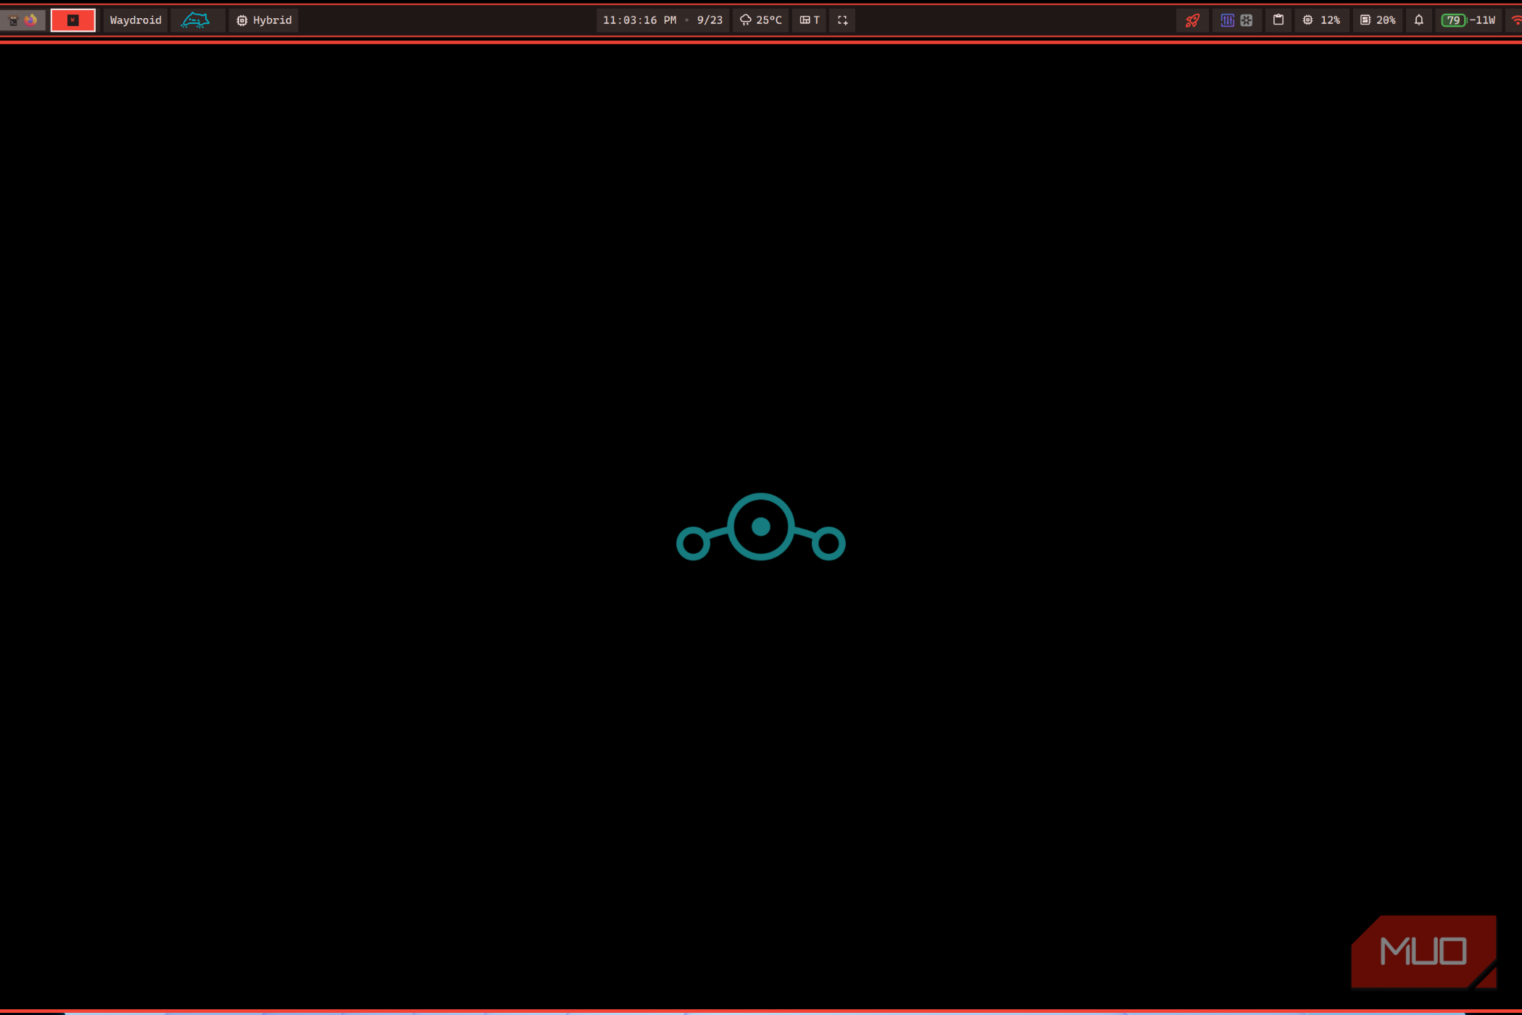
Task: Click the 9/23 date text
Action: 710,20
